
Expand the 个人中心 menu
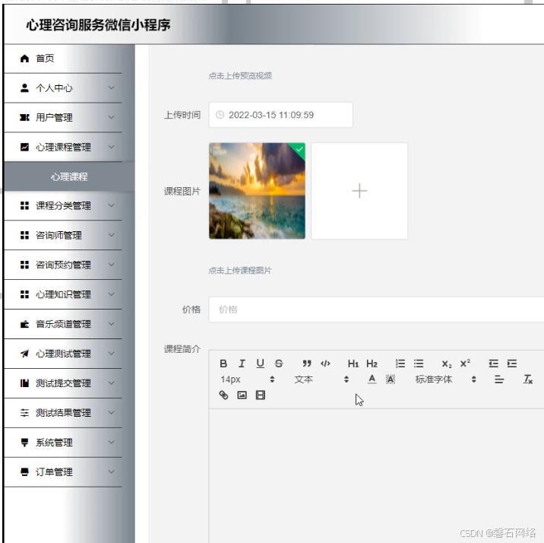[x=63, y=88]
